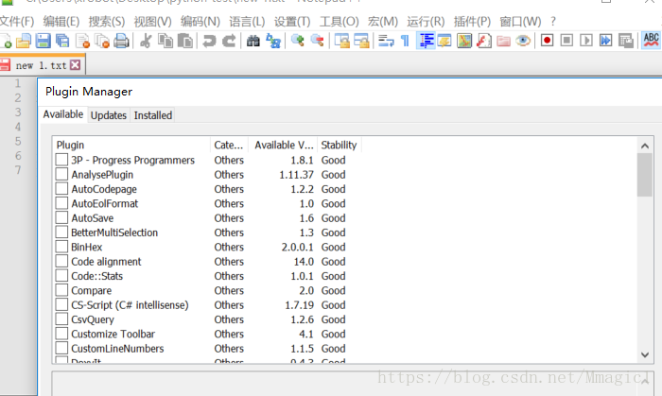Zoom in using the magnifier plus icon
The height and width of the screenshot is (396, 662).
[x=298, y=41]
